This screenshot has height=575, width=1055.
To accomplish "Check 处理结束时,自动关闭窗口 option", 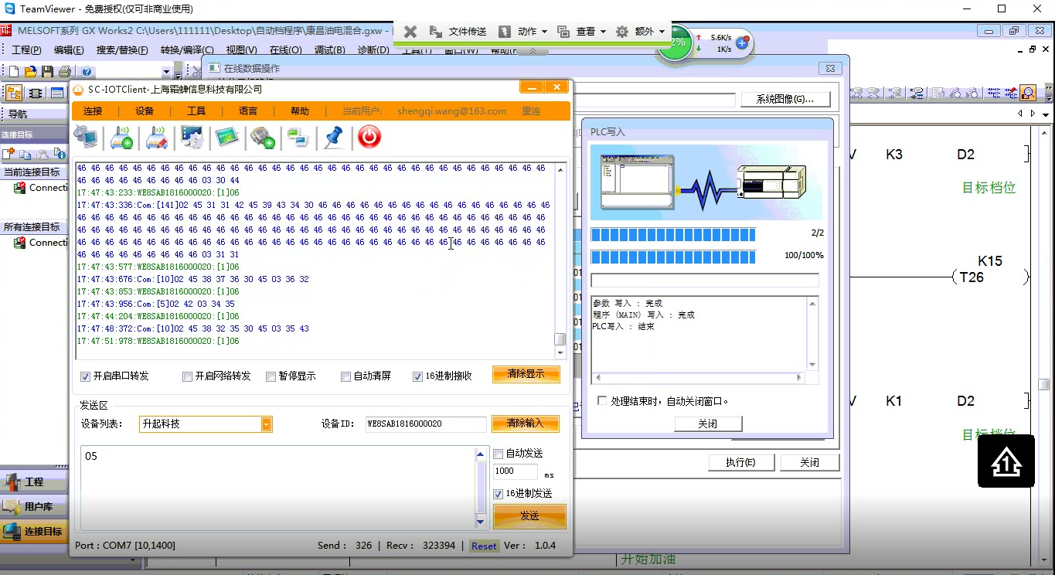I will (x=602, y=401).
